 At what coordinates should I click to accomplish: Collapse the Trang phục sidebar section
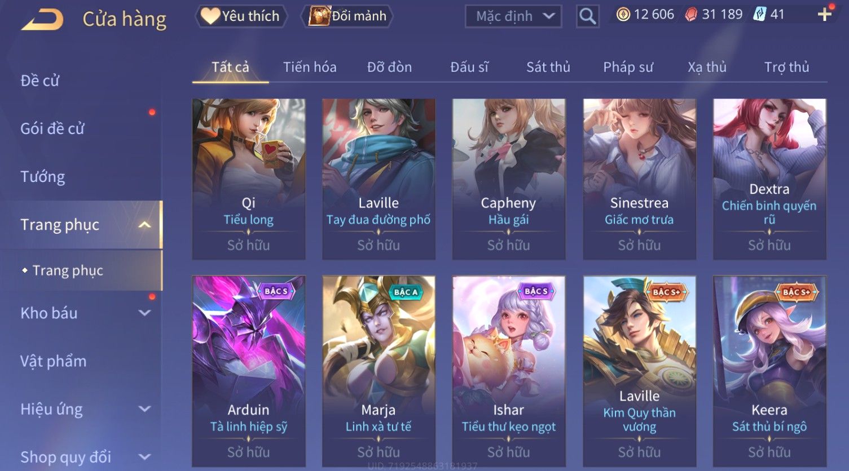tap(145, 225)
